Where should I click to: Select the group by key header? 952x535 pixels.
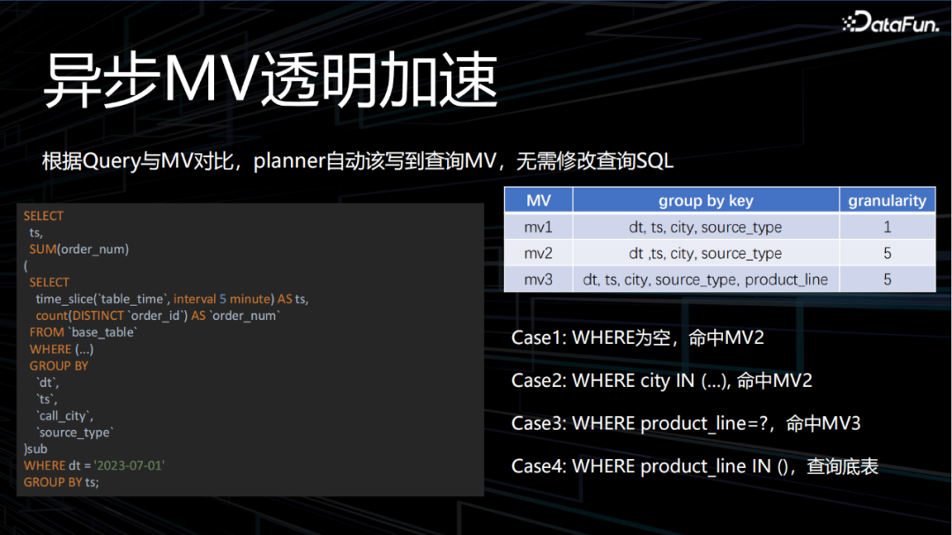tap(705, 200)
